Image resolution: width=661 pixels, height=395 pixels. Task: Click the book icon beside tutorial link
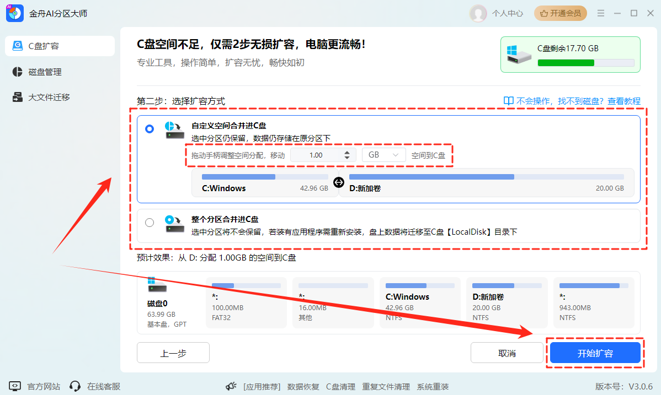click(x=509, y=101)
